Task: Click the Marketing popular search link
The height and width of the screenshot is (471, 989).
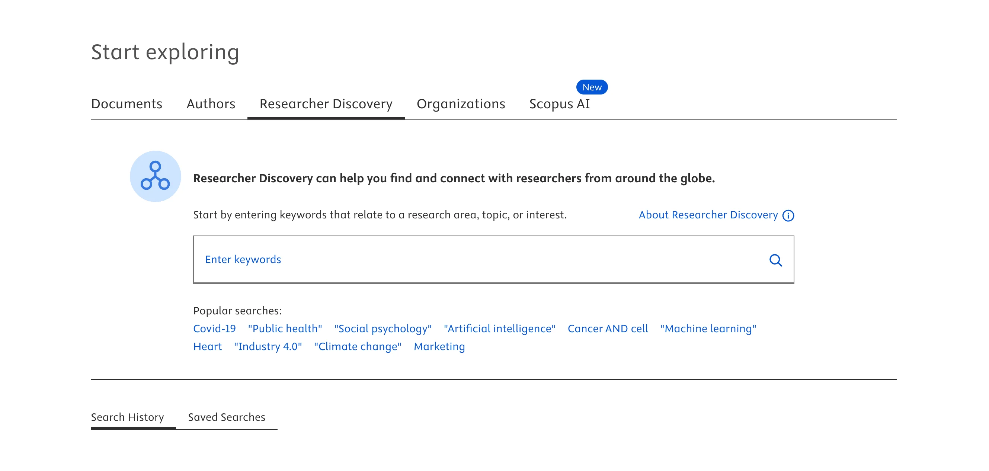Action: pos(439,346)
